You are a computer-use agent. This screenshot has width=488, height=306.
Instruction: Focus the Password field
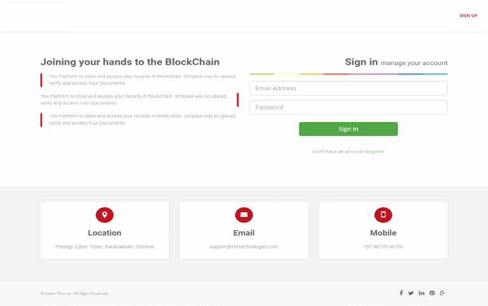(x=348, y=107)
